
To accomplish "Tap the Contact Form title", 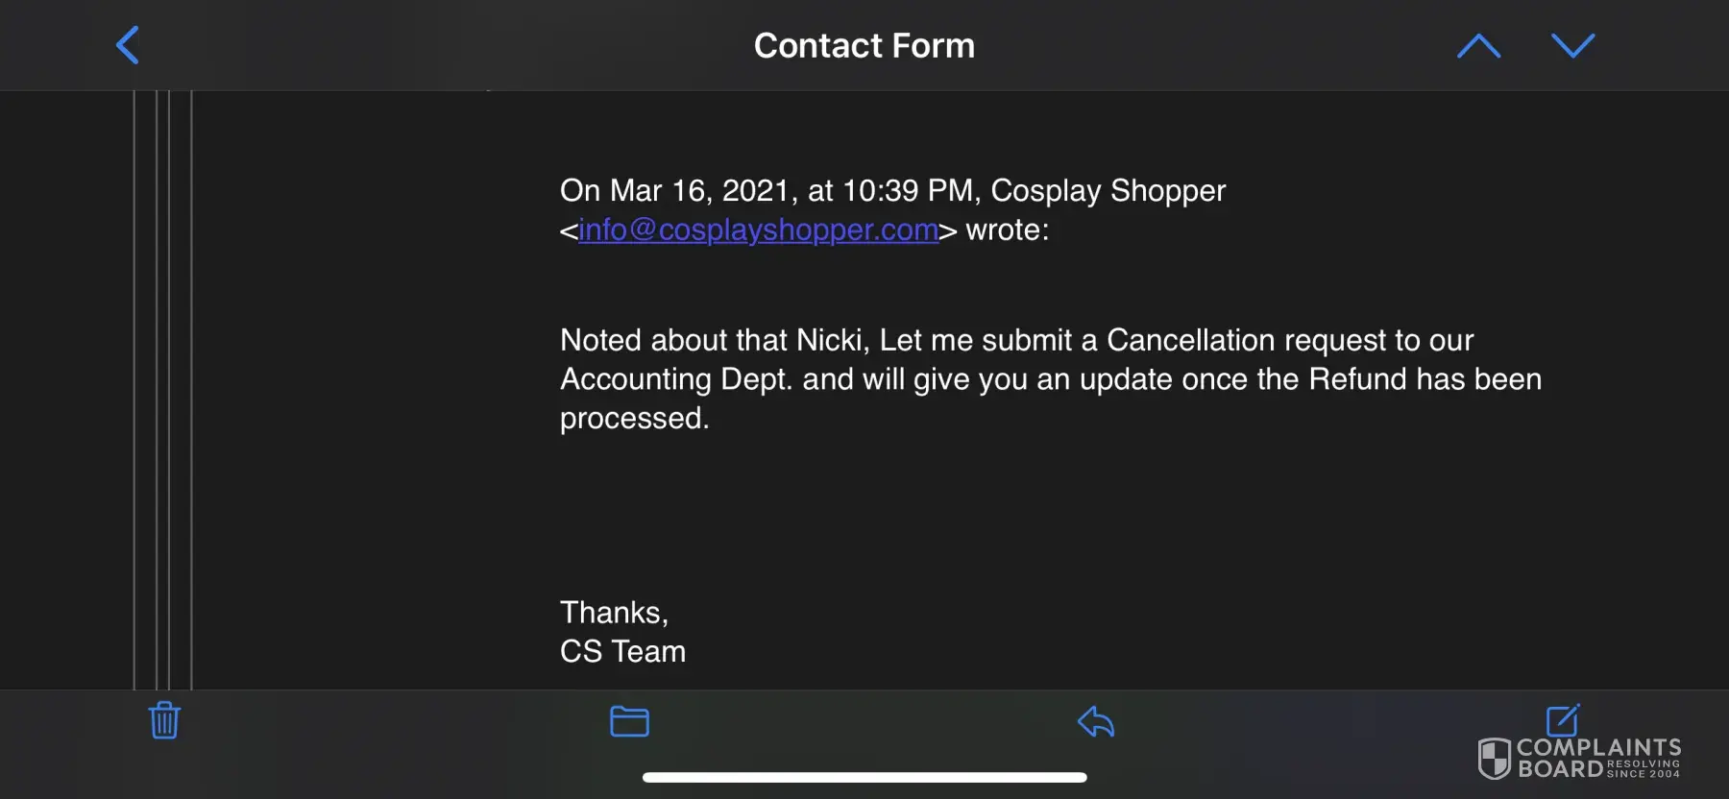I will click(x=864, y=46).
